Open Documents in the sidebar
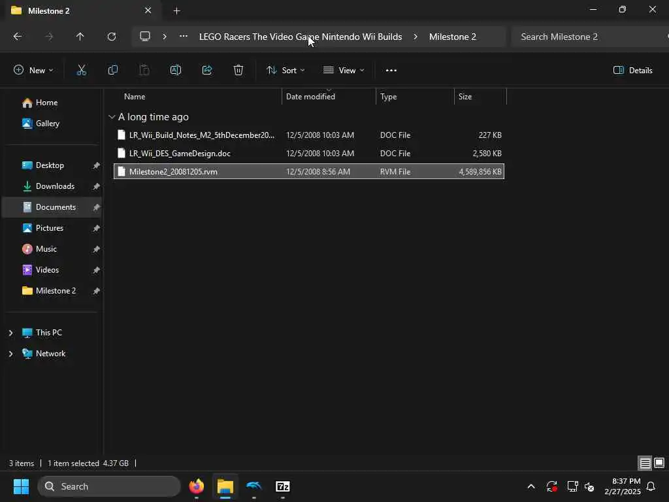This screenshot has height=502, width=669. click(53, 207)
